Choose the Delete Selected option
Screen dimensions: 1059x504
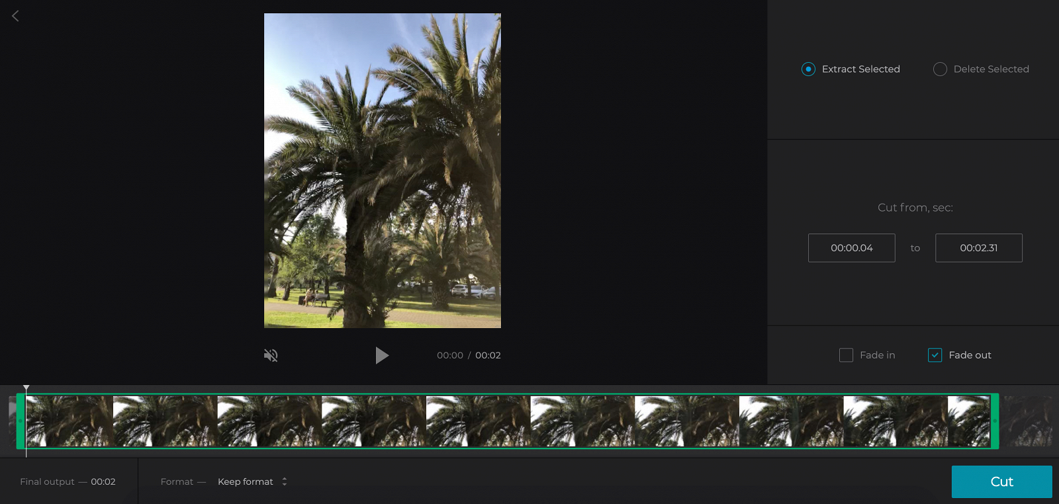pyautogui.click(x=940, y=69)
